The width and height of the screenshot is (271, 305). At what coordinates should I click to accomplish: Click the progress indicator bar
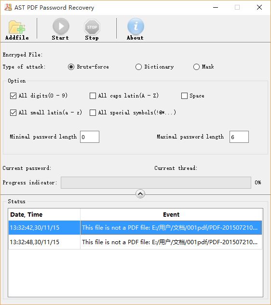(x=156, y=182)
